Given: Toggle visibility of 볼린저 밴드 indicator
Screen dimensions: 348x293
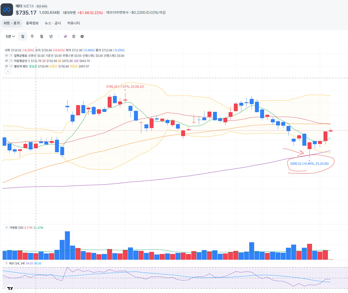Looking at the screenshot, I should (7, 66).
